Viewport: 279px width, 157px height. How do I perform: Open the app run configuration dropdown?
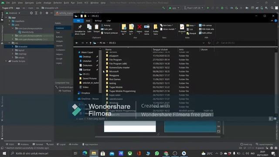click(x=174, y=8)
